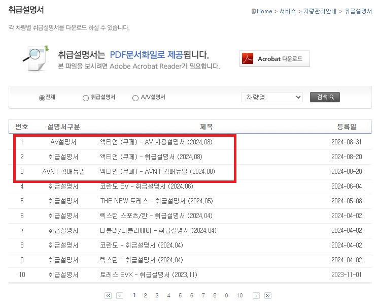
Task: Open page 4 in pagination
Action: 168,295
